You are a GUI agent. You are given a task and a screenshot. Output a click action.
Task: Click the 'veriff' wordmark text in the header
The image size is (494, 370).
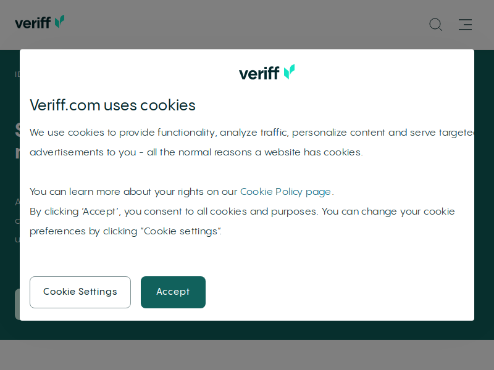click(33, 23)
